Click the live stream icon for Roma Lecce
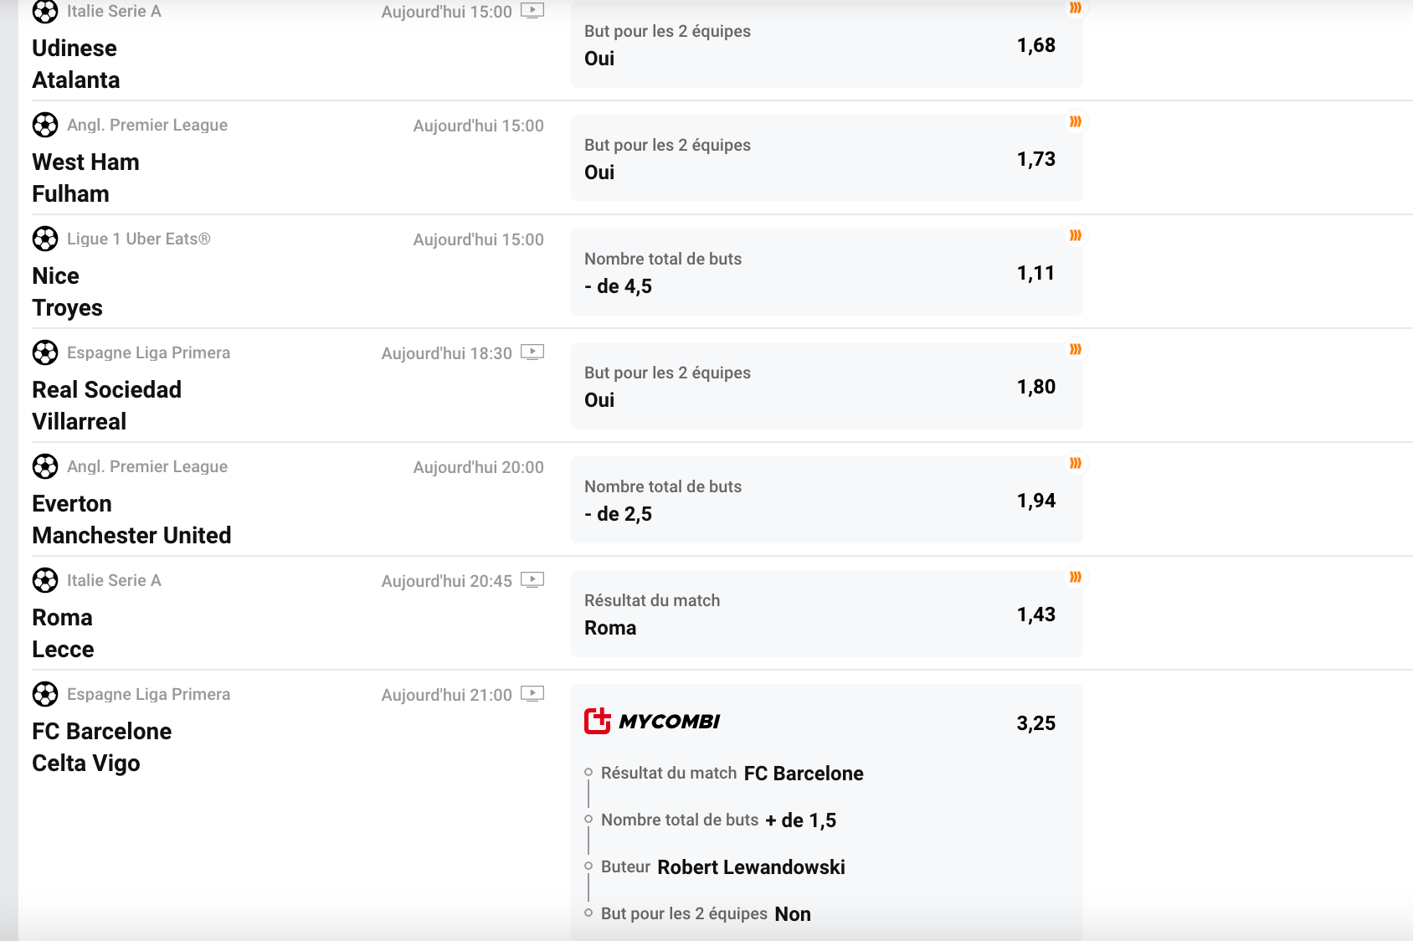Image resolution: width=1413 pixels, height=941 pixels. pos(532,580)
